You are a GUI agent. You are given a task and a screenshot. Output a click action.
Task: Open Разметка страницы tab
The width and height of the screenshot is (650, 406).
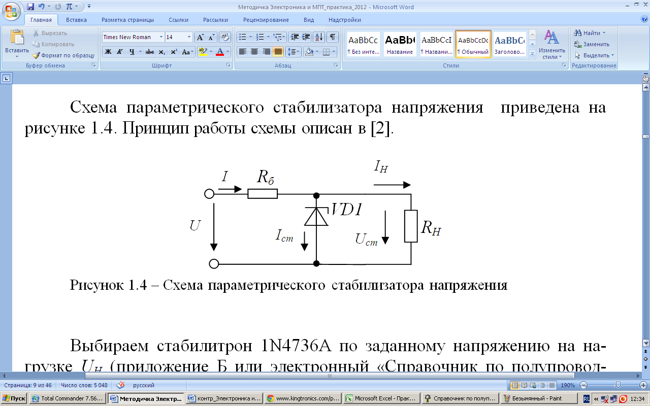tap(127, 20)
